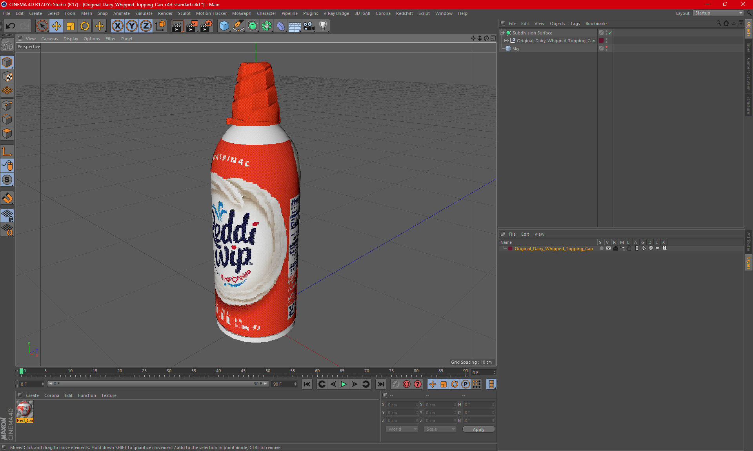Screen dimensions: 753x451
Task: Toggle Snap enable S icon
Action: [x=7, y=180]
